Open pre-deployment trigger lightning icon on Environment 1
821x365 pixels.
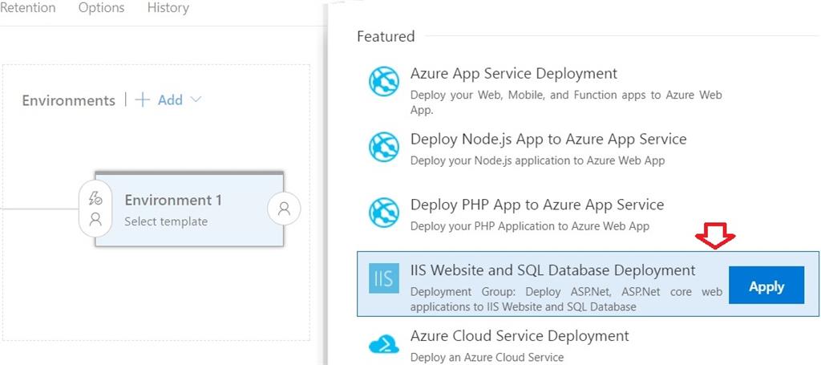coord(95,199)
